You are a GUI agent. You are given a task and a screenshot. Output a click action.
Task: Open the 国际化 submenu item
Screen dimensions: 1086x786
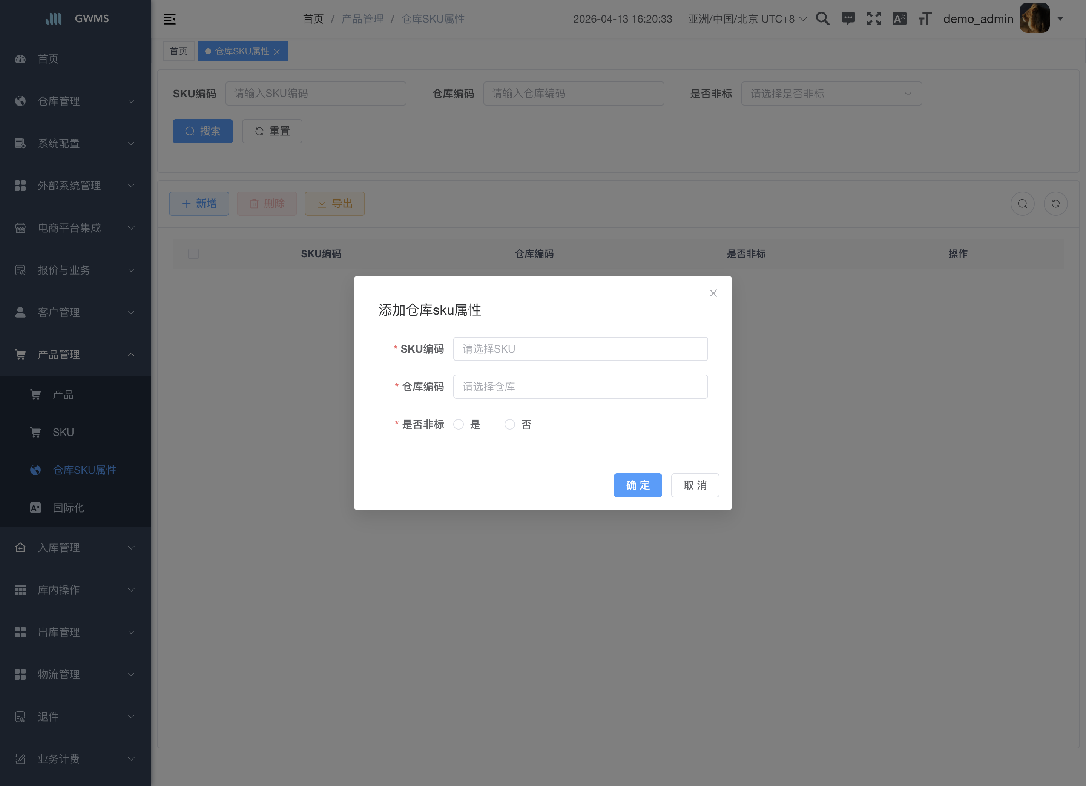[75, 508]
